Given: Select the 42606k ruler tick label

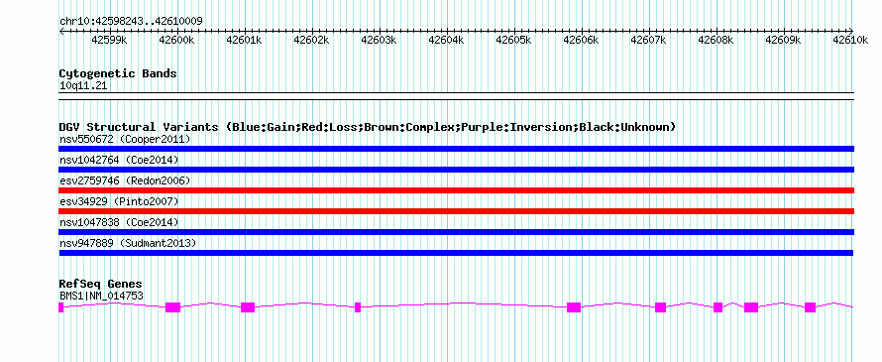Looking at the screenshot, I should [581, 40].
